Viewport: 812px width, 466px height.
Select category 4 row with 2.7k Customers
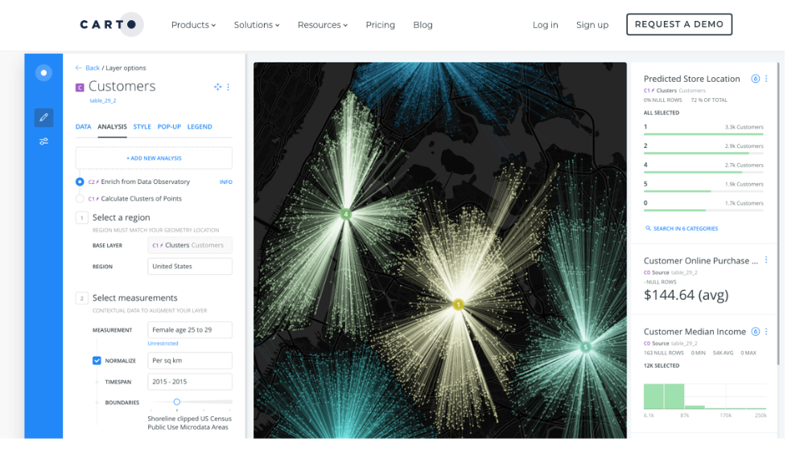[x=703, y=168]
